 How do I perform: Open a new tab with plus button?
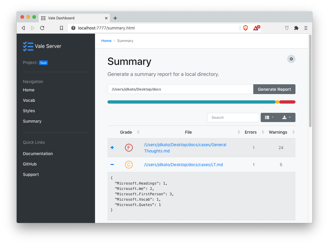(115, 18)
